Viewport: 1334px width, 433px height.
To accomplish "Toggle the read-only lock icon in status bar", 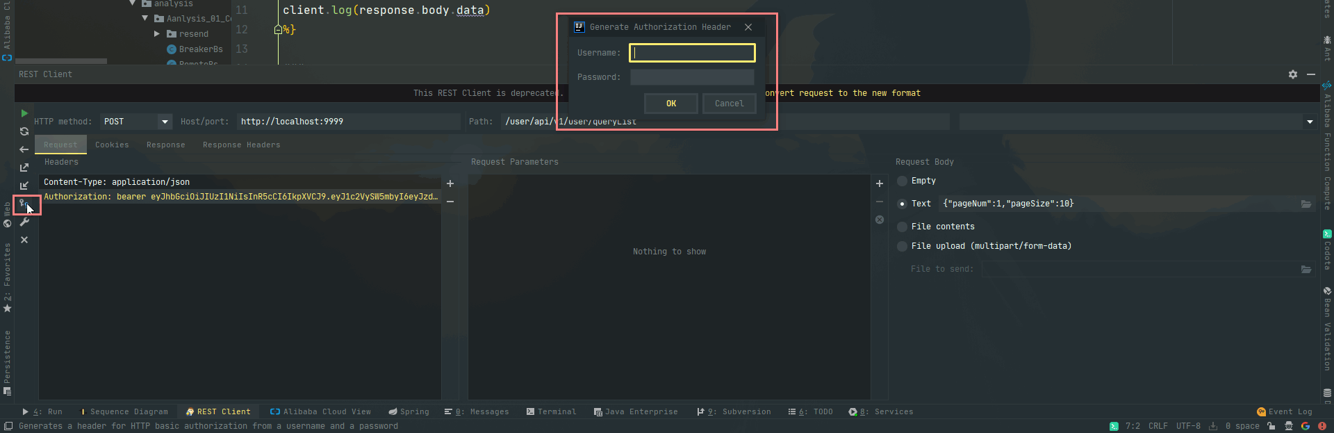I will [1271, 426].
